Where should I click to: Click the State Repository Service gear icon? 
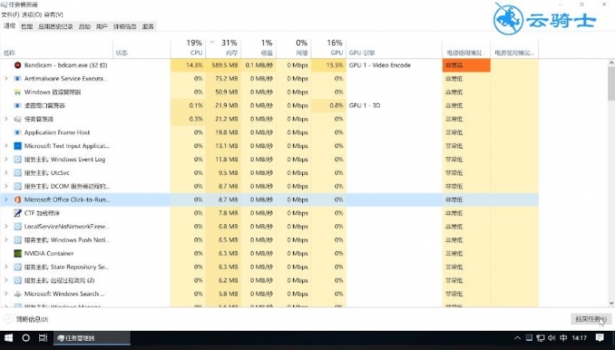pos(17,266)
